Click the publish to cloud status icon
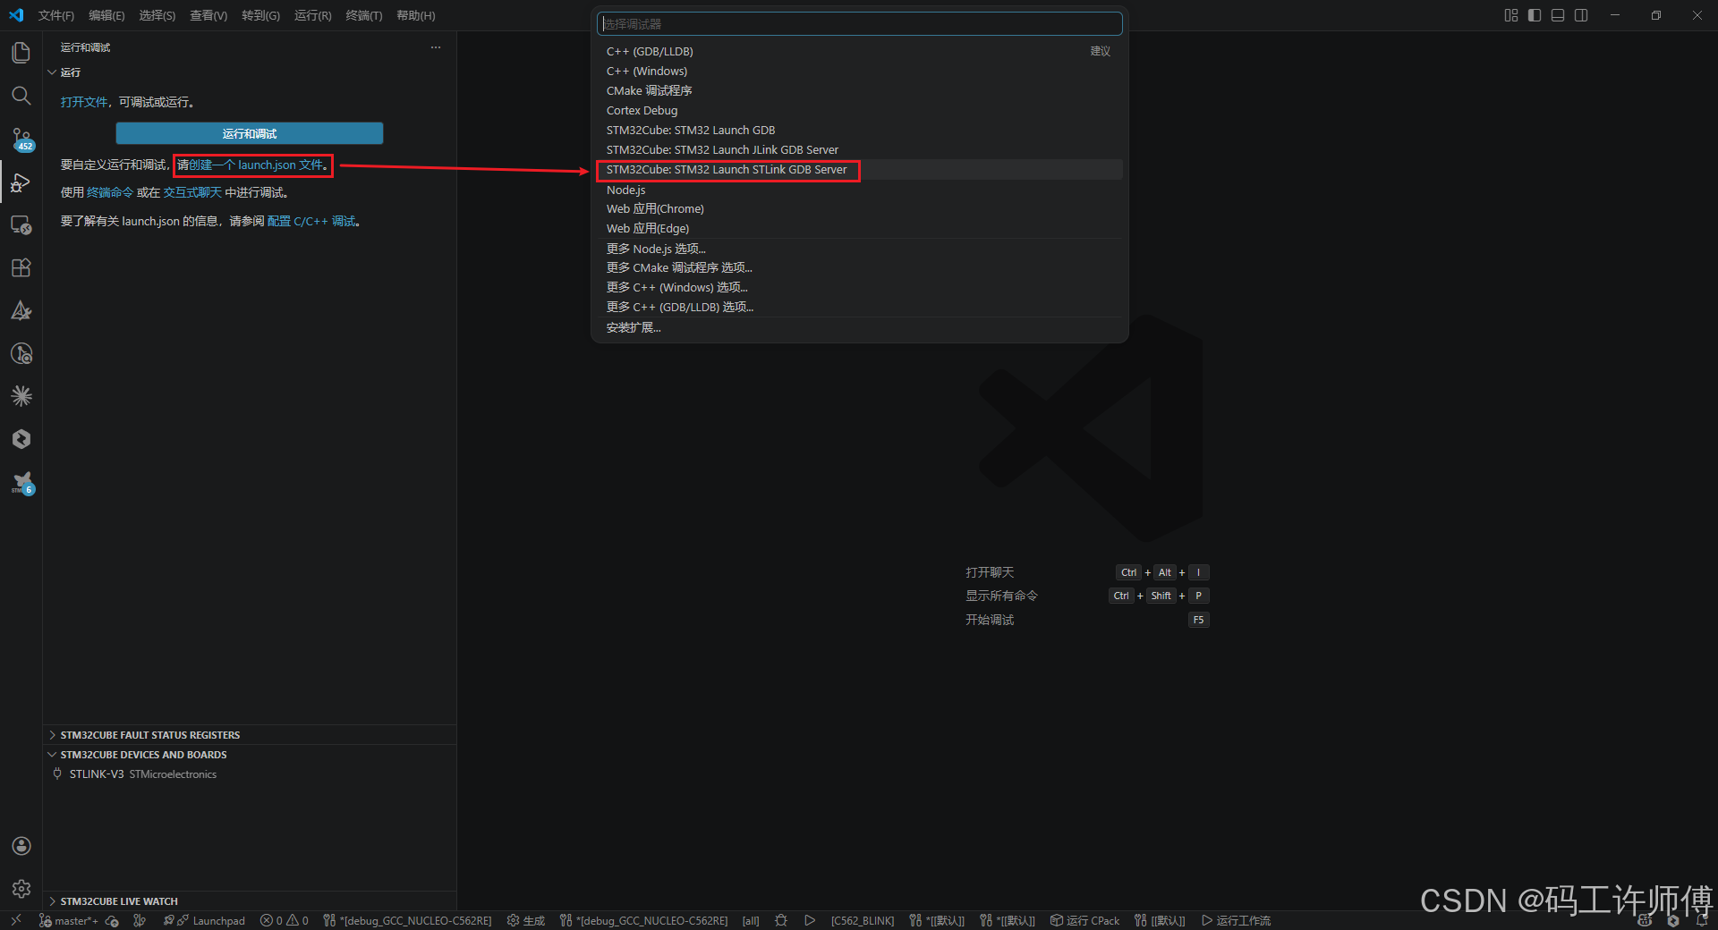The height and width of the screenshot is (930, 1718). pyautogui.click(x=113, y=920)
